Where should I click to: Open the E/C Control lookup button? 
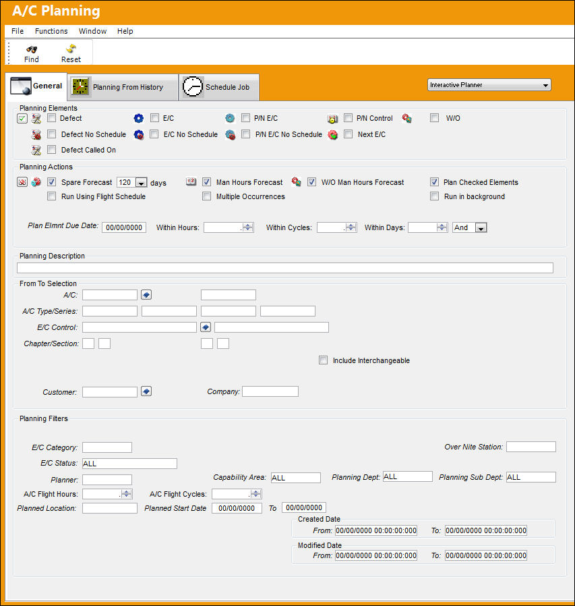pyautogui.click(x=206, y=327)
